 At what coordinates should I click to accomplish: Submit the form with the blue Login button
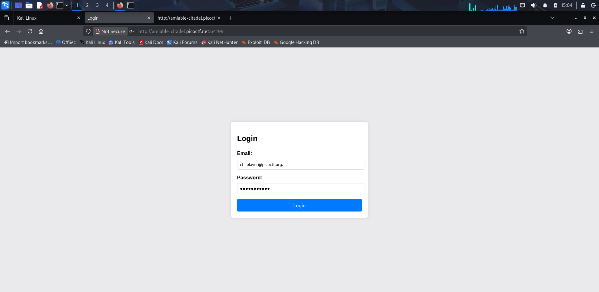pos(299,205)
